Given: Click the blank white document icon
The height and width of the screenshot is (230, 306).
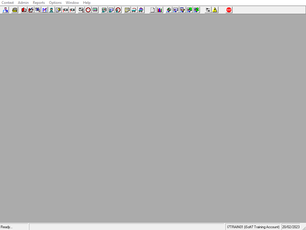Looking at the screenshot, I should pyautogui.click(x=153, y=10).
